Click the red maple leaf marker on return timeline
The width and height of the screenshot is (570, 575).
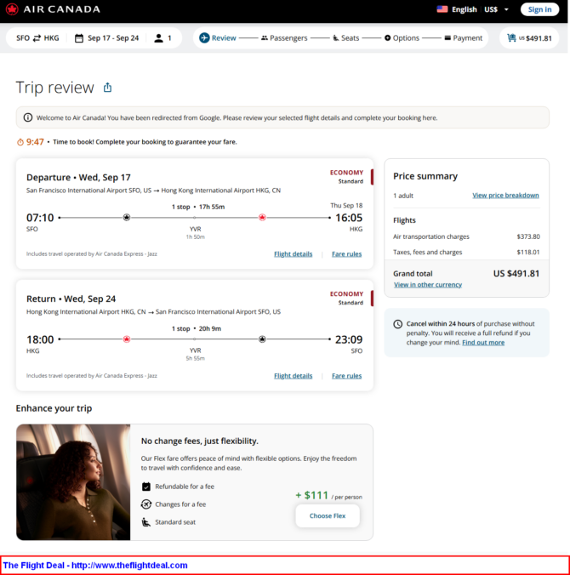127,339
